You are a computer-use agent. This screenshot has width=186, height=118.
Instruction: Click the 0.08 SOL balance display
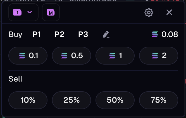(170, 35)
